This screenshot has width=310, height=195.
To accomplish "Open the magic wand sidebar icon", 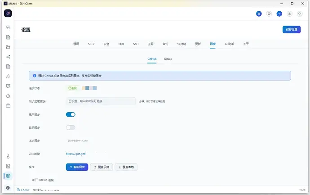I will [x=8, y=76].
